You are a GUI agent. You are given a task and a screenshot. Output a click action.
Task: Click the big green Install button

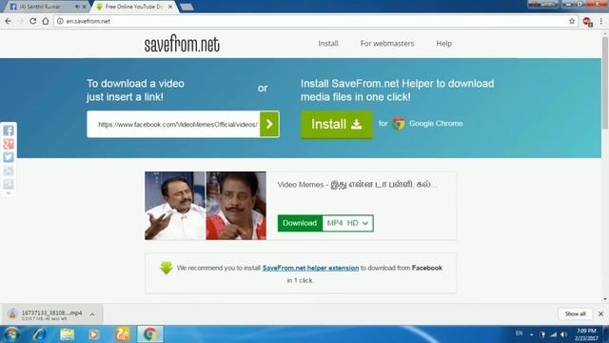(336, 125)
